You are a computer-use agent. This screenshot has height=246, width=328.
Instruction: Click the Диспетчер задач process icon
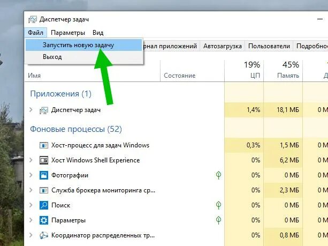[x=44, y=110]
